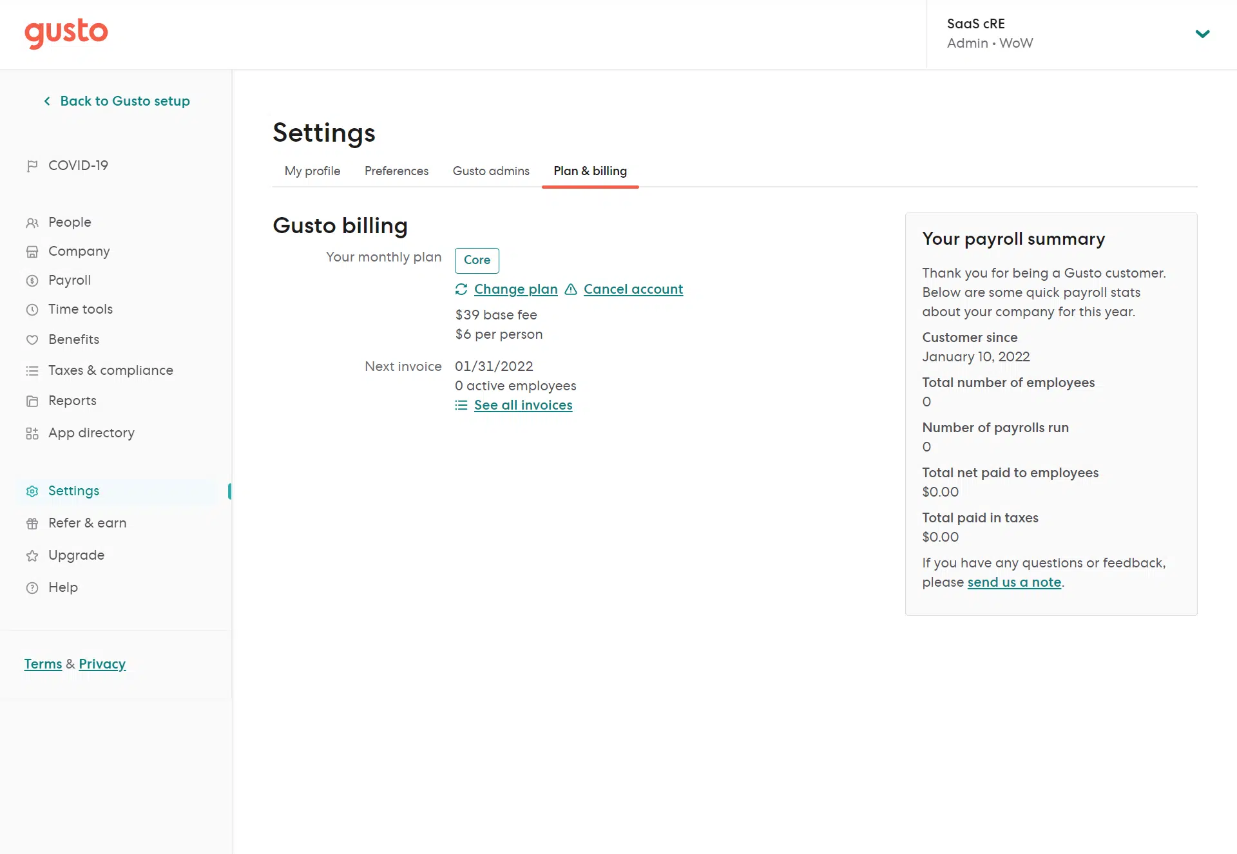Click the Core plan badge
This screenshot has height=854, width=1237.
(477, 260)
